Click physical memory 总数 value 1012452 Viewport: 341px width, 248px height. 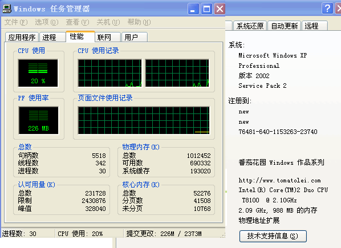pyautogui.click(x=199, y=156)
